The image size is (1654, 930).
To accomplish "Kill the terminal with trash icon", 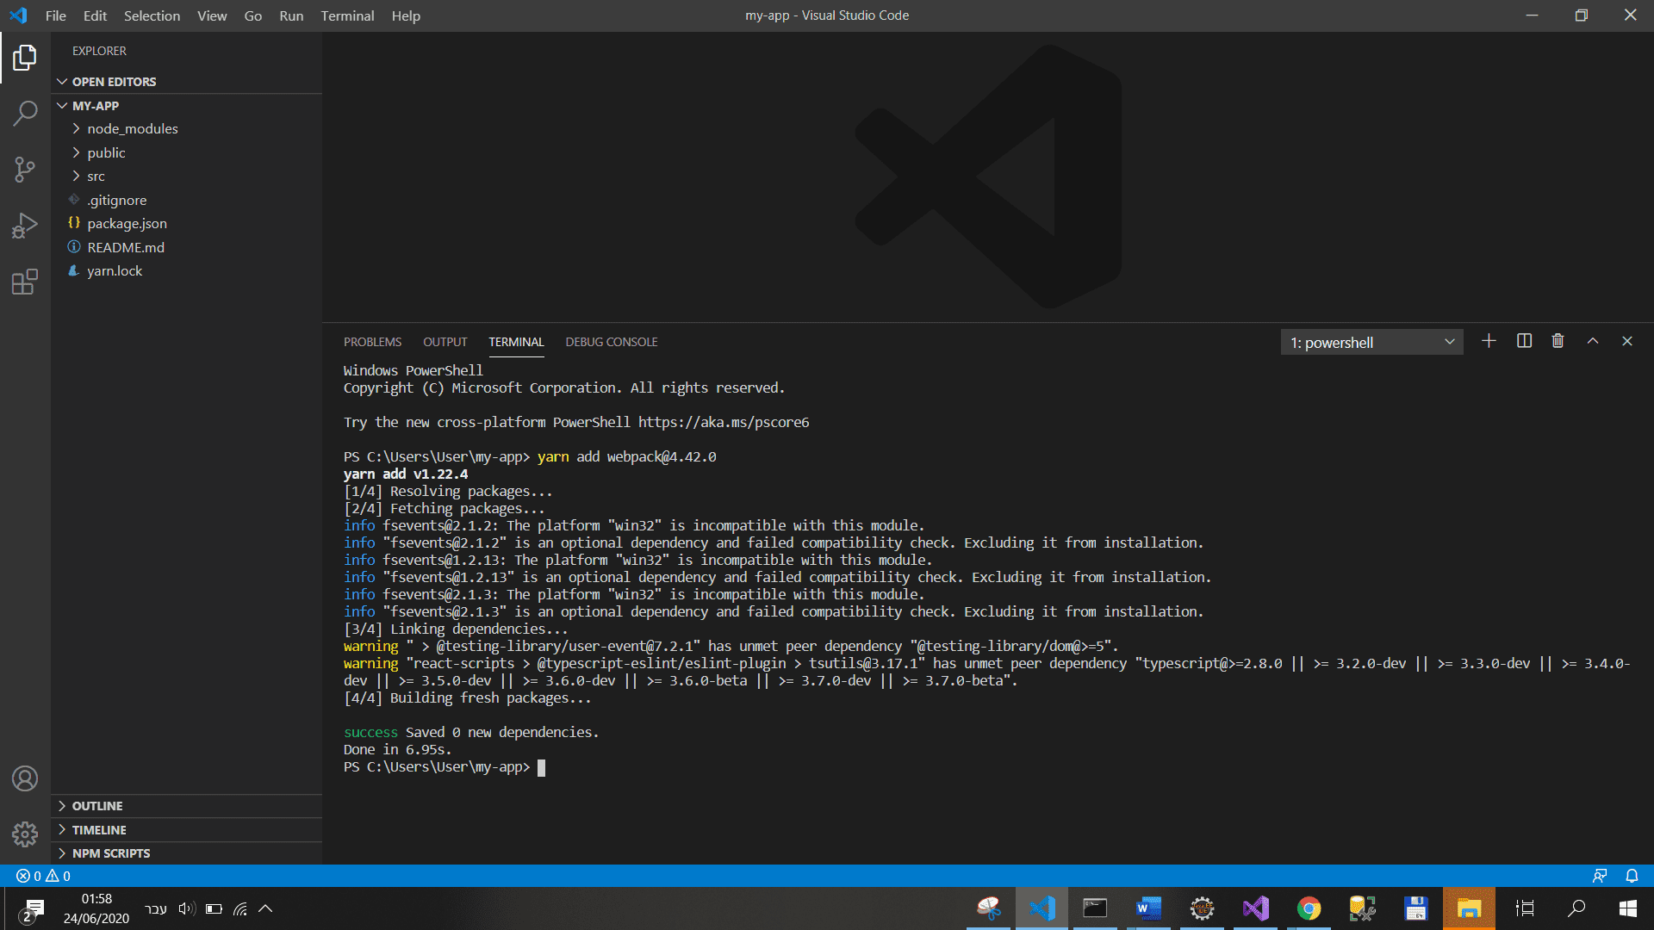I will 1558,341.
